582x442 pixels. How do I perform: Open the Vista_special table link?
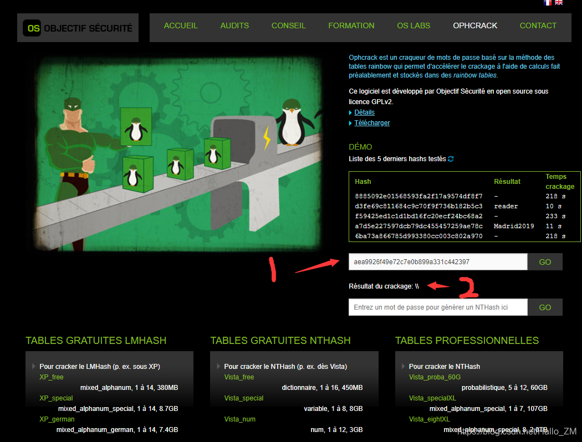click(x=244, y=398)
